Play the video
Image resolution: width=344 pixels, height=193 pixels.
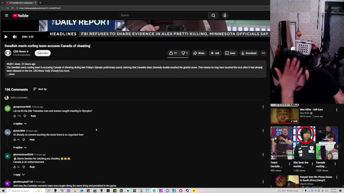point(6,37)
